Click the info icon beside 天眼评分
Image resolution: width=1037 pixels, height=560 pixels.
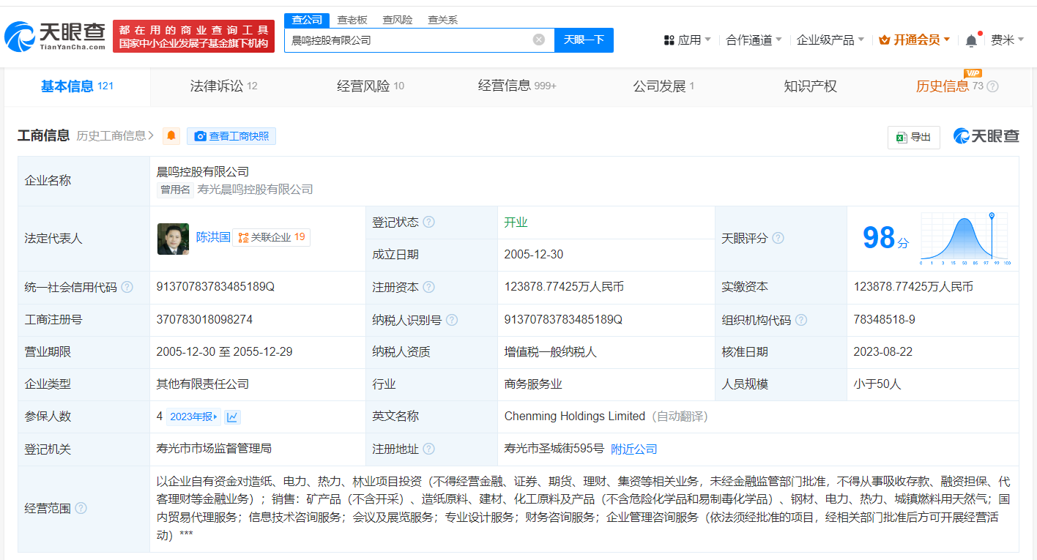click(x=778, y=238)
